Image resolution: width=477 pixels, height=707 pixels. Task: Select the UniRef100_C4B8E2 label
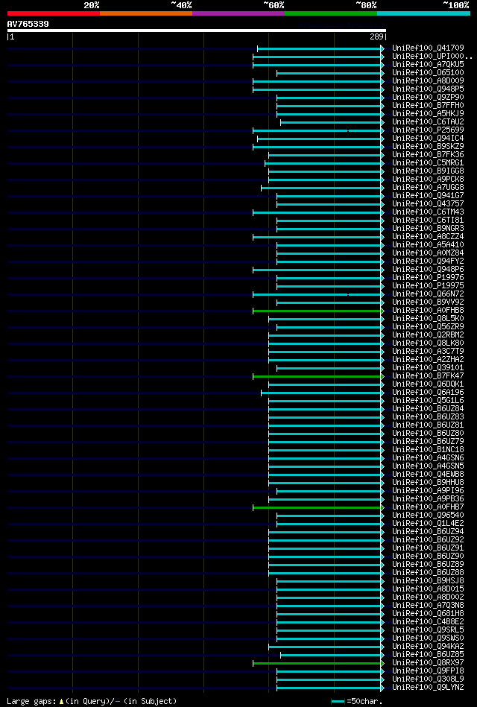point(428,622)
